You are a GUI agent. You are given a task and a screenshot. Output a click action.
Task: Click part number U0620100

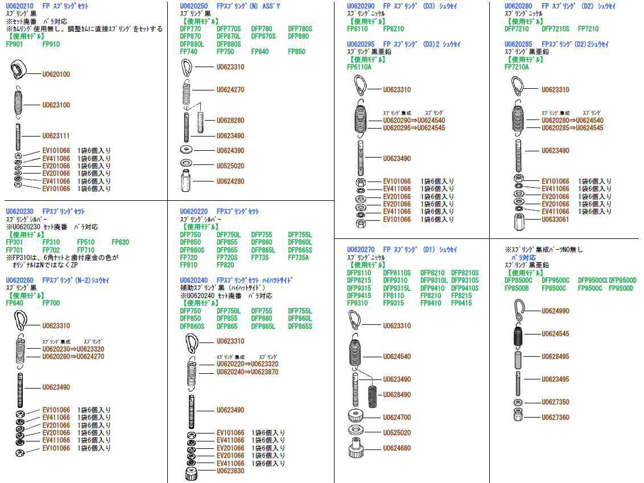click(x=56, y=75)
